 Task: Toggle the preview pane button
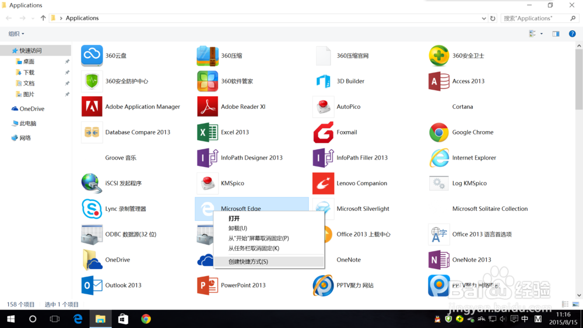[556, 34]
